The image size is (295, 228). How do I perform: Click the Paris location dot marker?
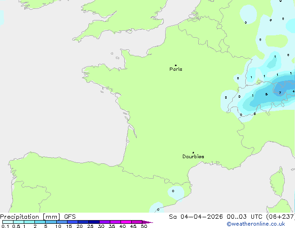[x=176, y=65]
